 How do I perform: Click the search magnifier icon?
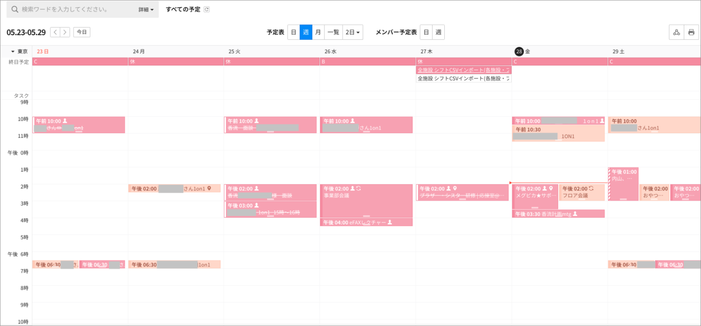pyautogui.click(x=14, y=9)
